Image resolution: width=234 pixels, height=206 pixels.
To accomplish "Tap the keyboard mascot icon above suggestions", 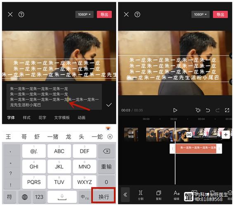I will pyautogui.click(x=108, y=128).
